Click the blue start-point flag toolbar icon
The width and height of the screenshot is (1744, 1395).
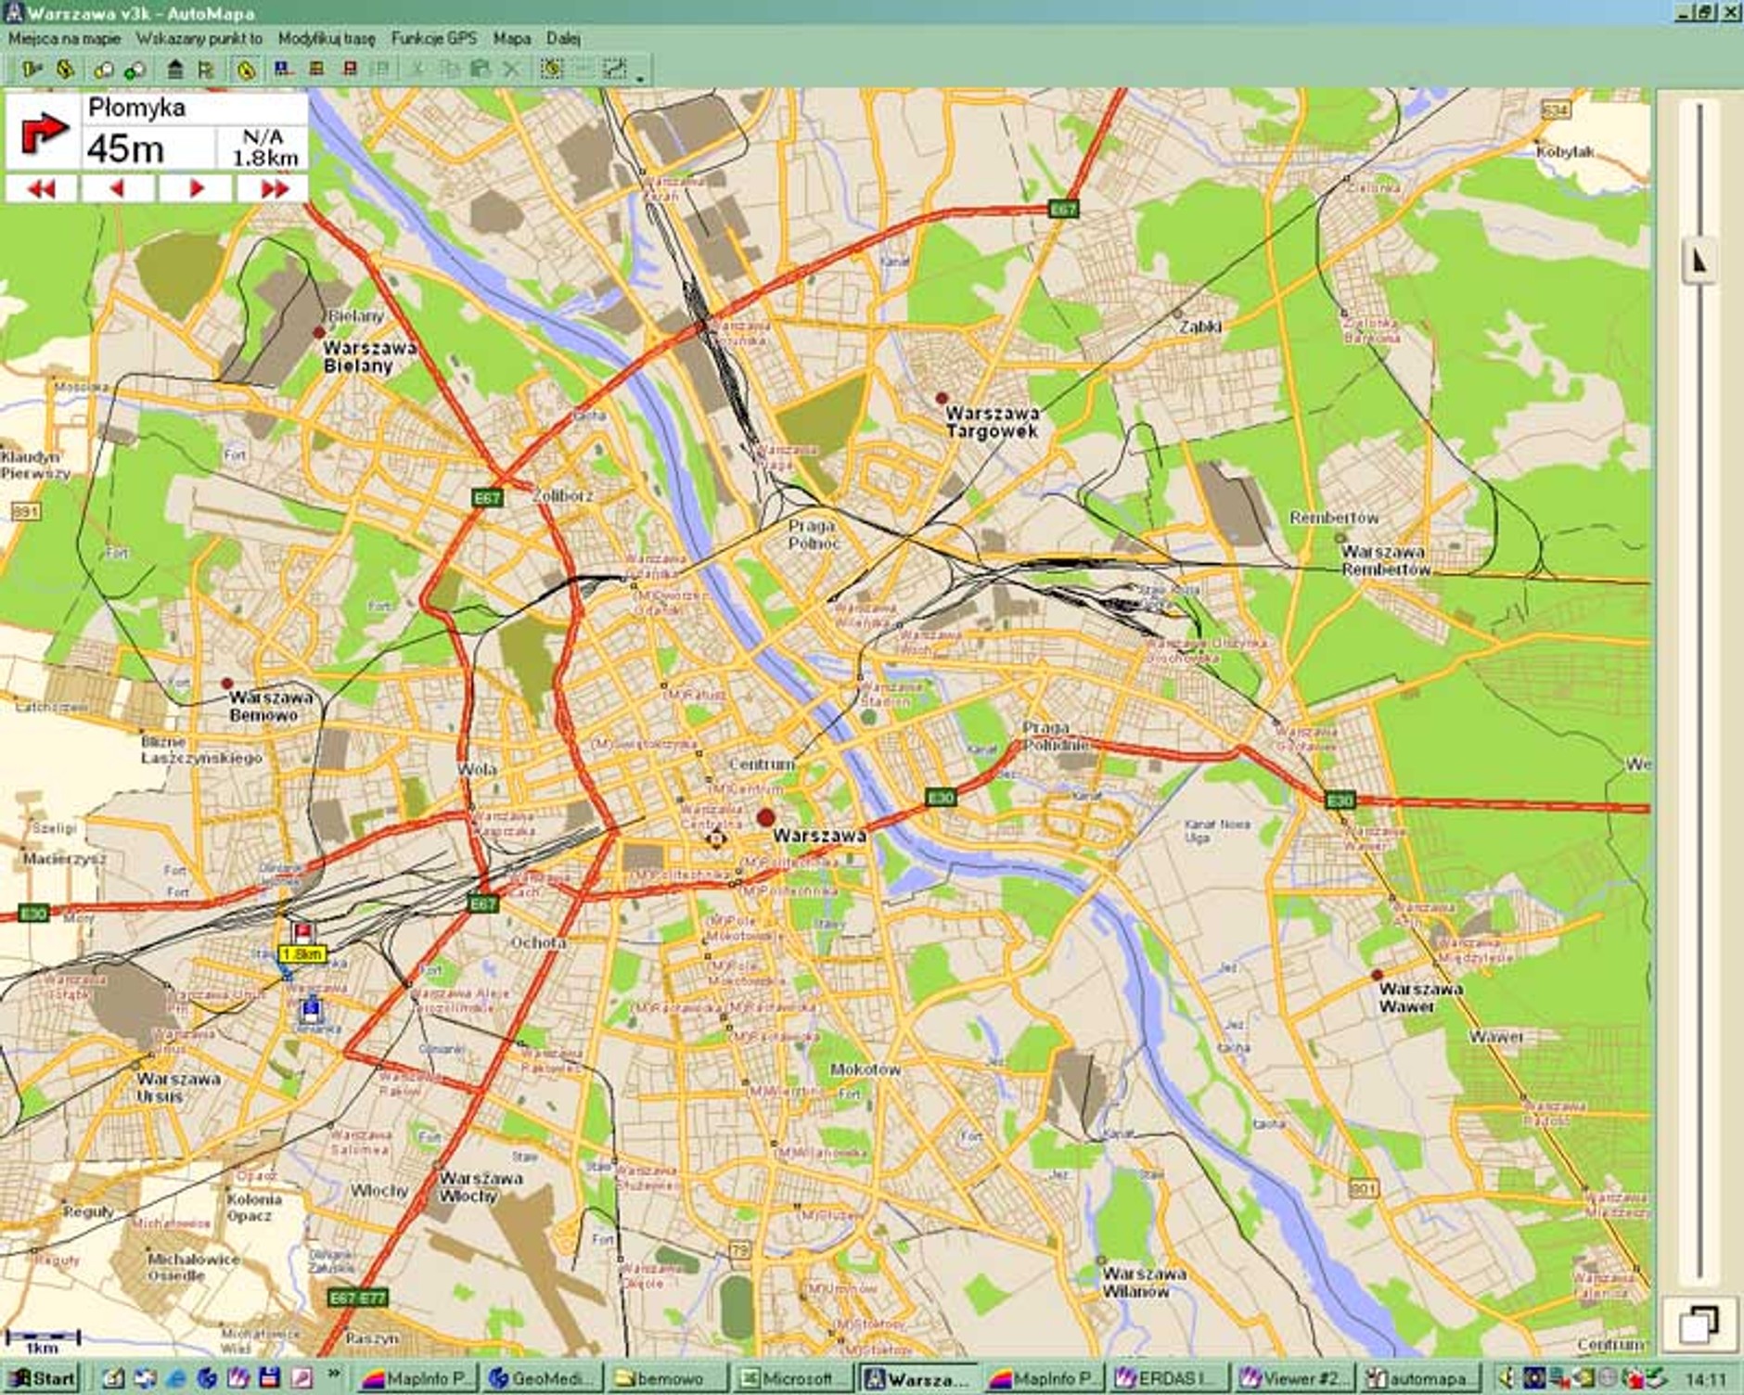tap(283, 70)
